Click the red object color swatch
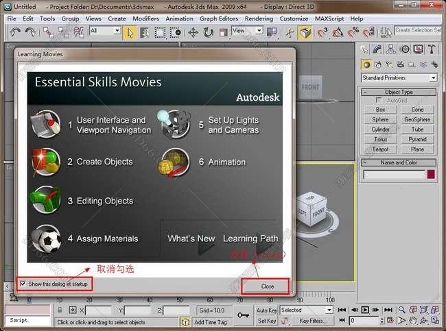The width and height of the screenshot is (446, 331). [431, 174]
